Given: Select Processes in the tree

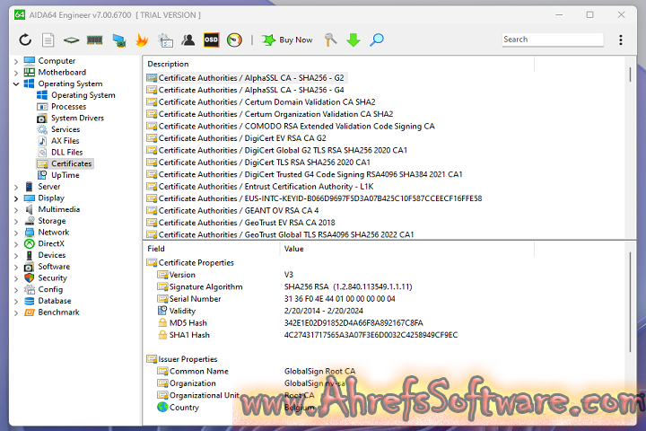Looking at the screenshot, I should [68, 107].
